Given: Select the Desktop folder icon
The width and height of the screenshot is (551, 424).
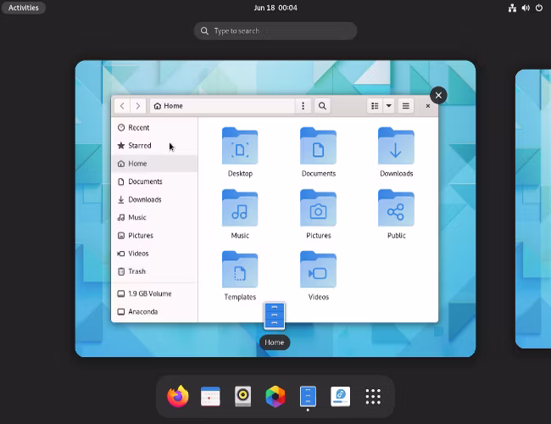Looking at the screenshot, I should 240,146.
